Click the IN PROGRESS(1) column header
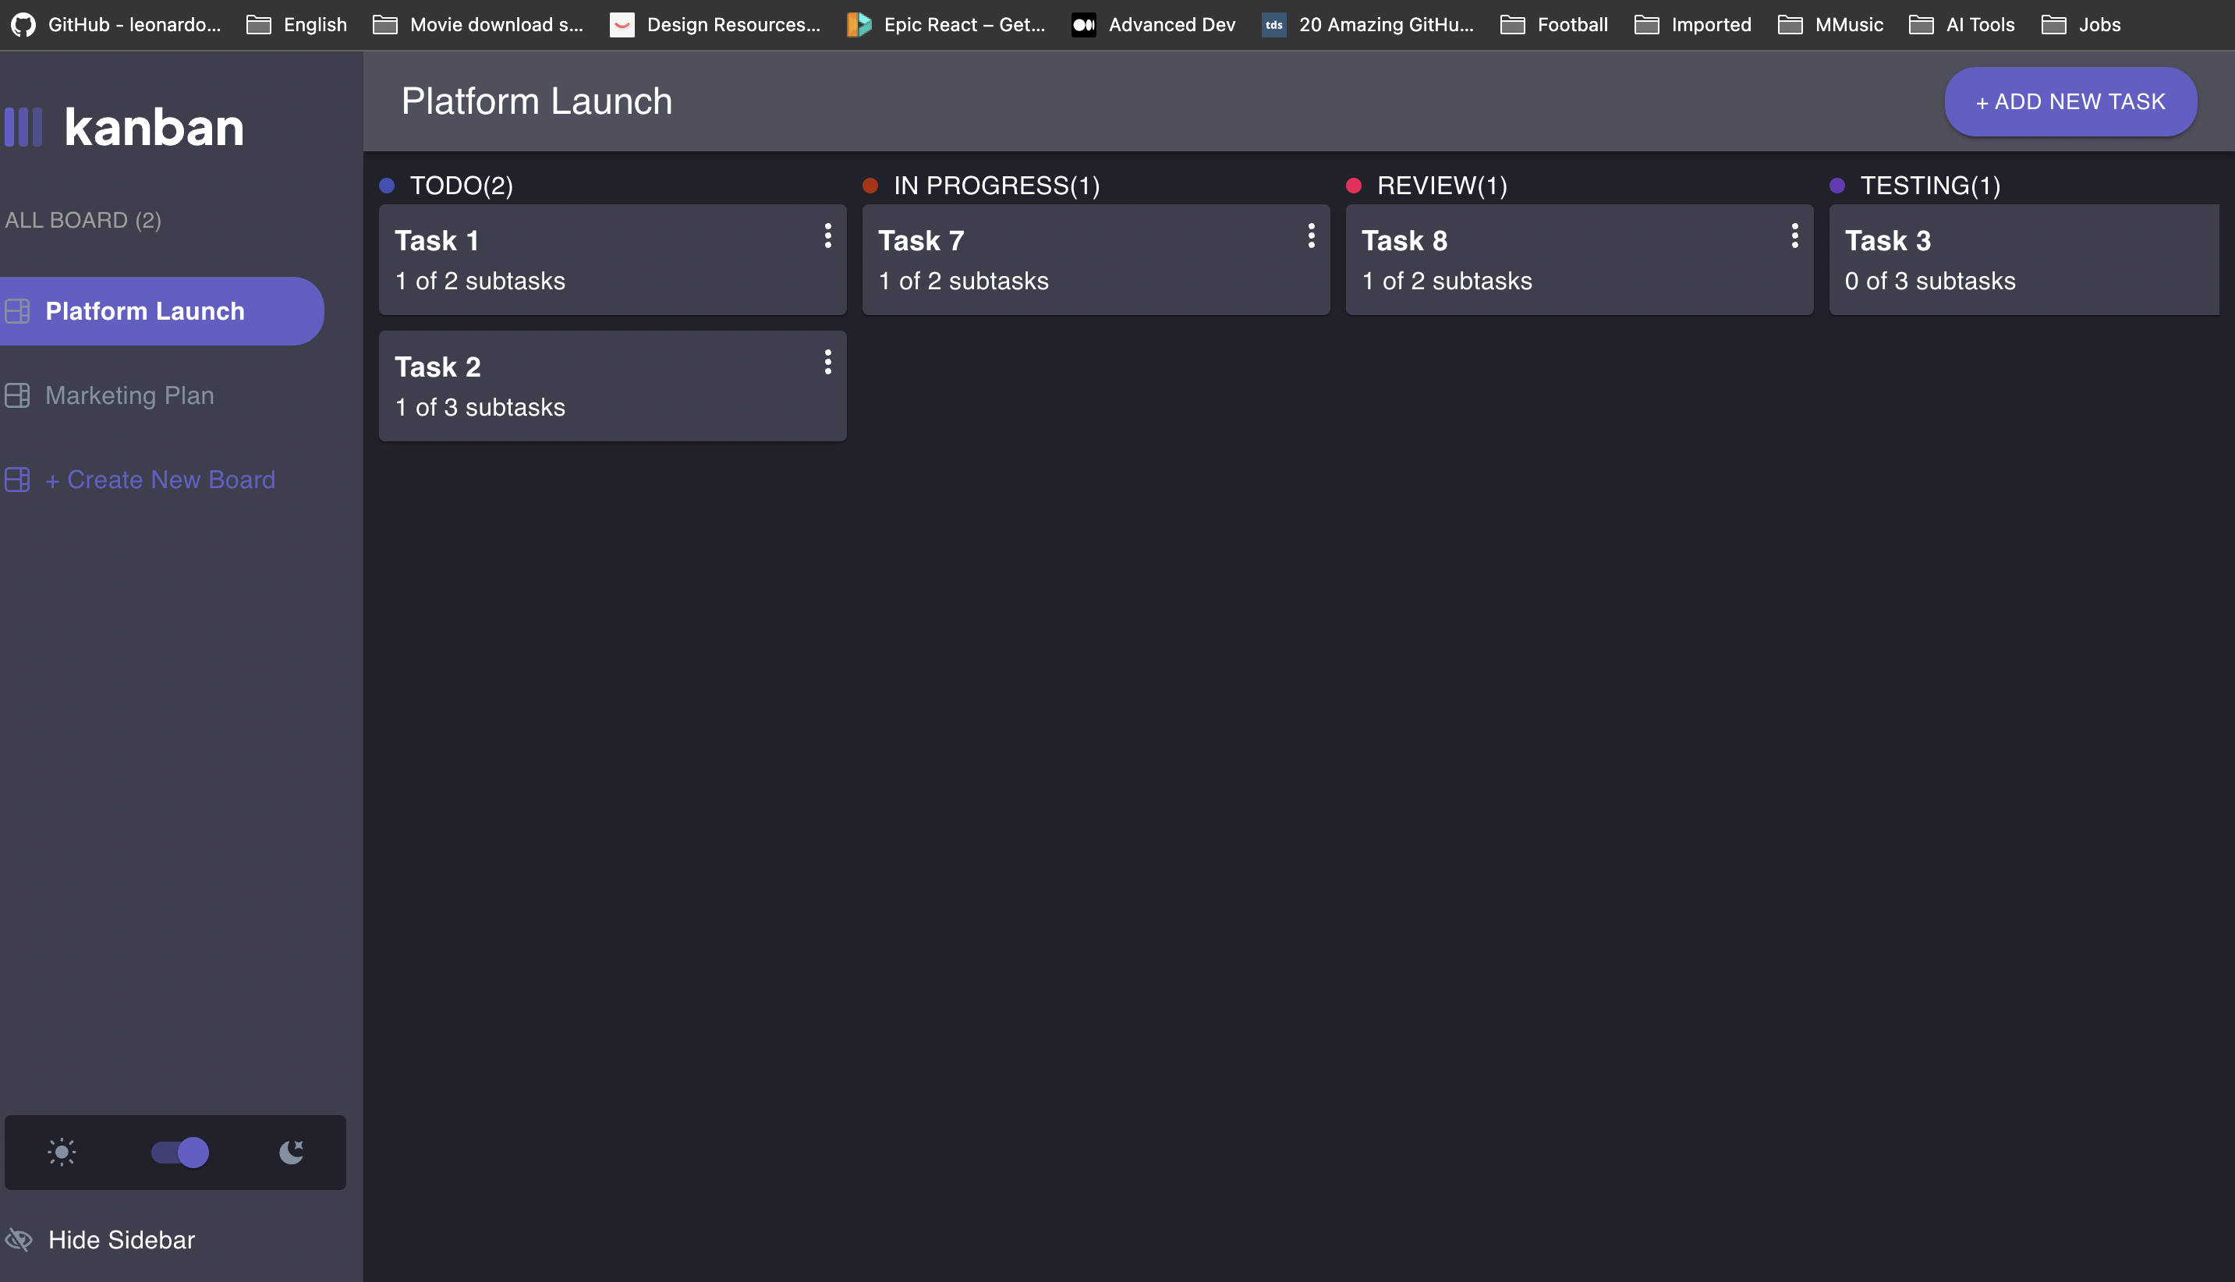The height and width of the screenshot is (1282, 2235). click(x=997, y=186)
